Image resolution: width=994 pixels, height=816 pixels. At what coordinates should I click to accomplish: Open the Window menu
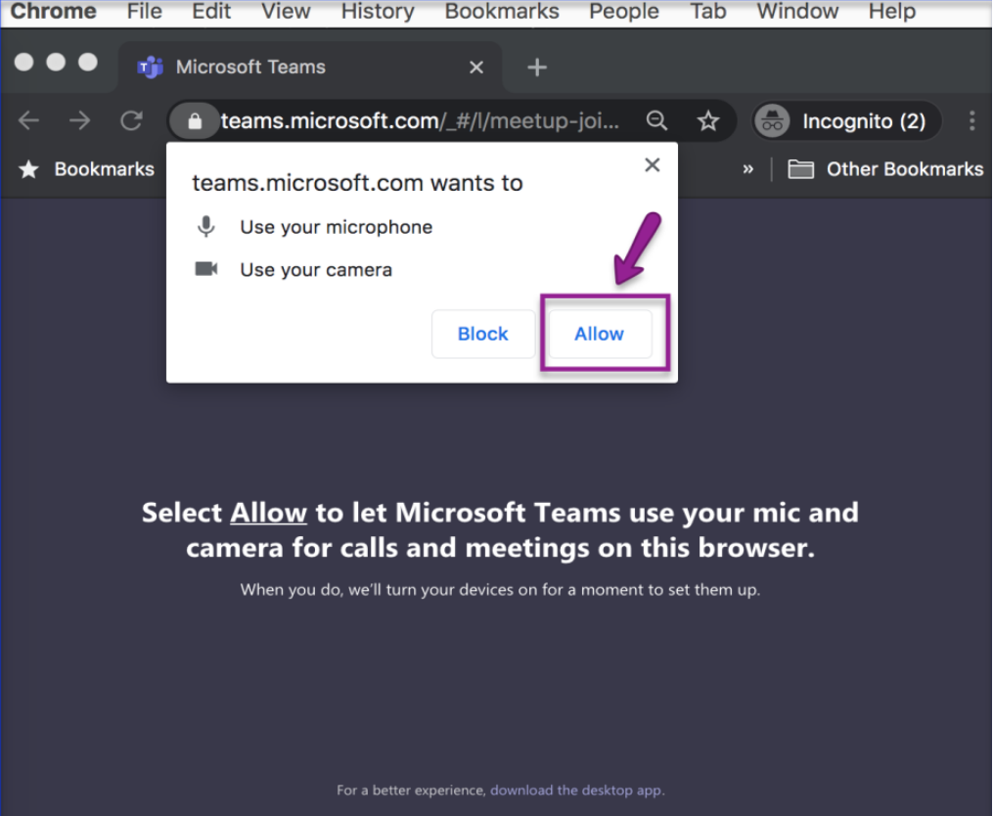(x=797, y=11)
